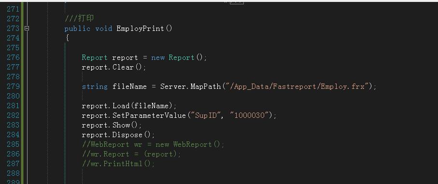
Task: Click line number 288
Action: pos(13,173)
